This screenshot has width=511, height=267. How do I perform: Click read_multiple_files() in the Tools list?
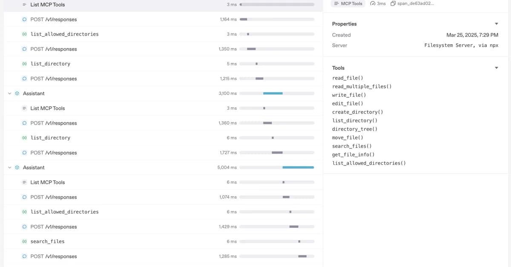362,87
